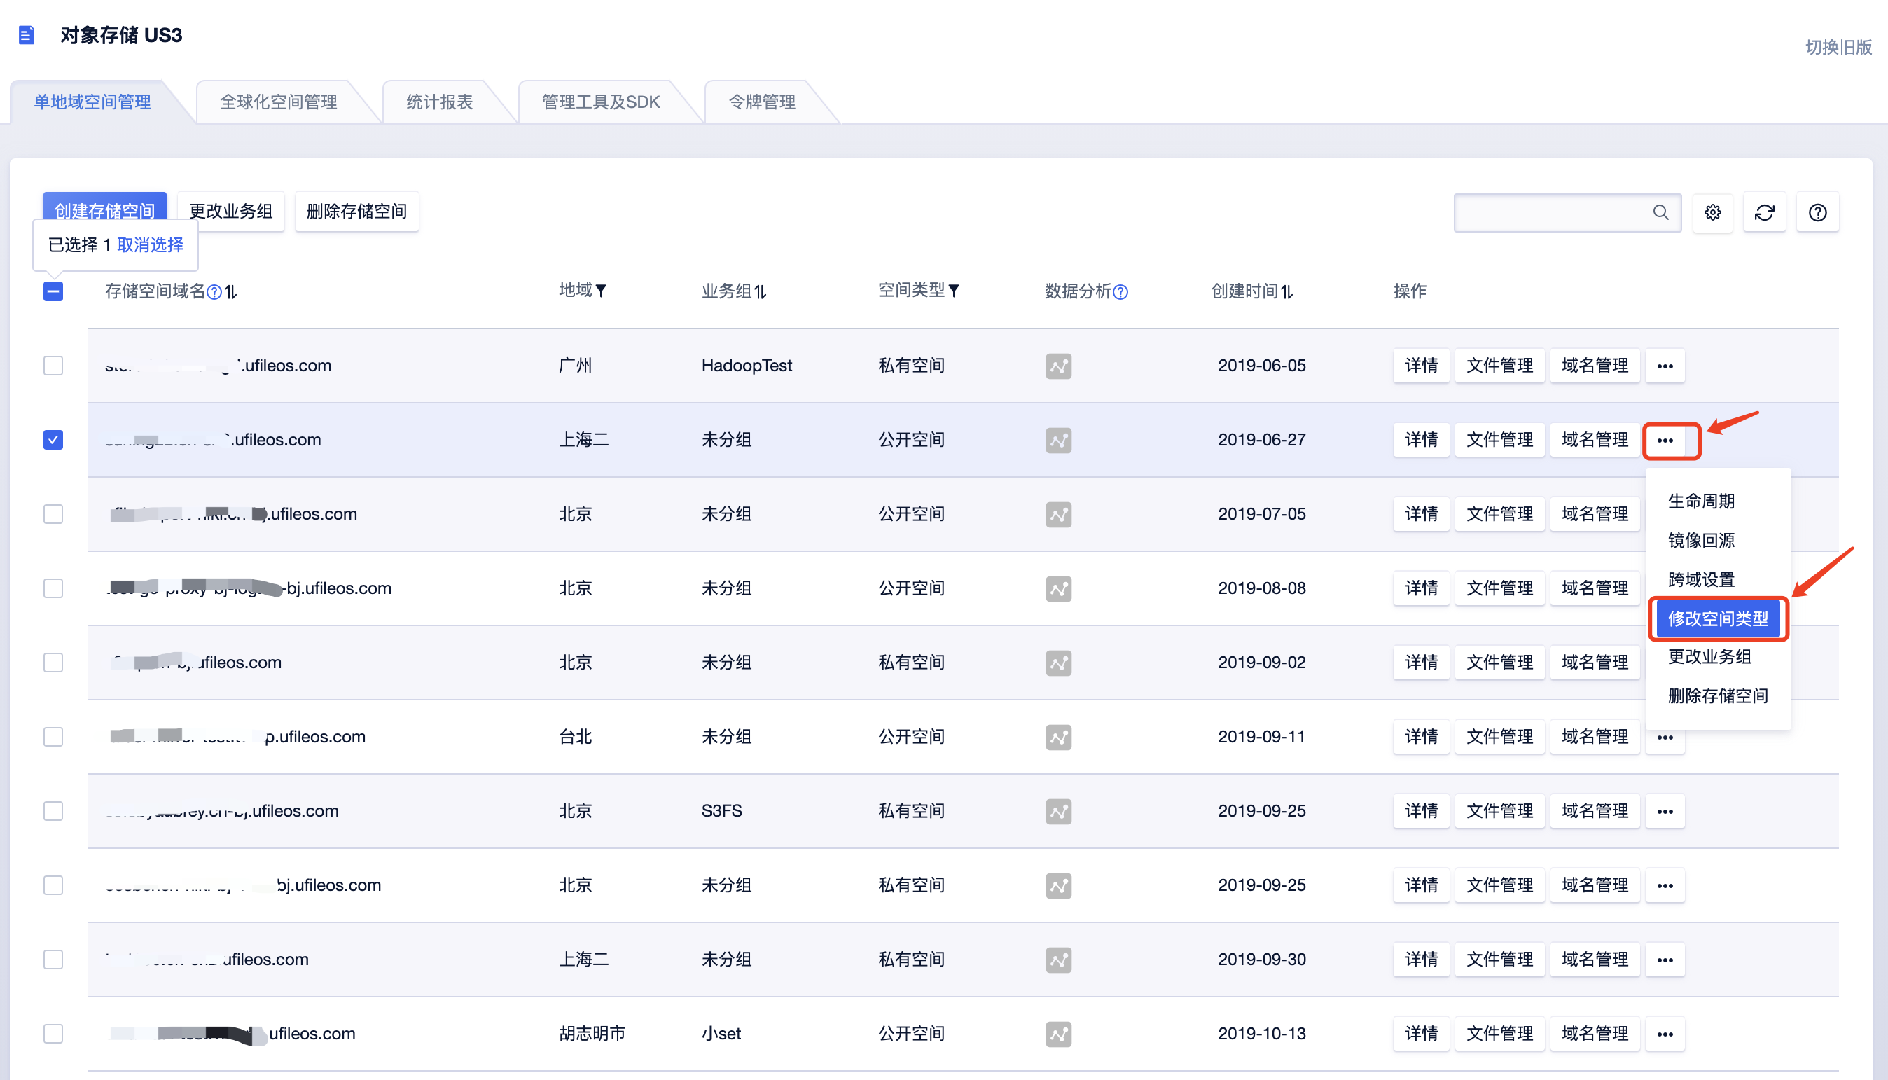The image size is (1888, 1080).
Task: Check the 2019-07-05 row checkbox
Action: click(53, 514)
